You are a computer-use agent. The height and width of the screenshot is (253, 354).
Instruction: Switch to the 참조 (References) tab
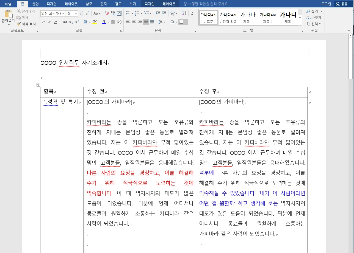point(89,4)
